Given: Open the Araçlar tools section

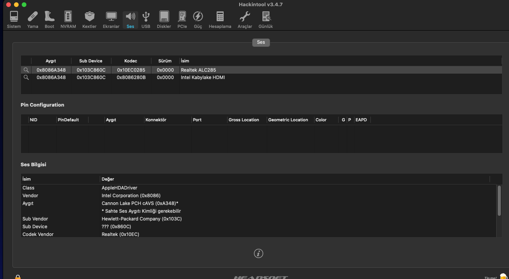Looking at the screenshot, I should 245,19.
